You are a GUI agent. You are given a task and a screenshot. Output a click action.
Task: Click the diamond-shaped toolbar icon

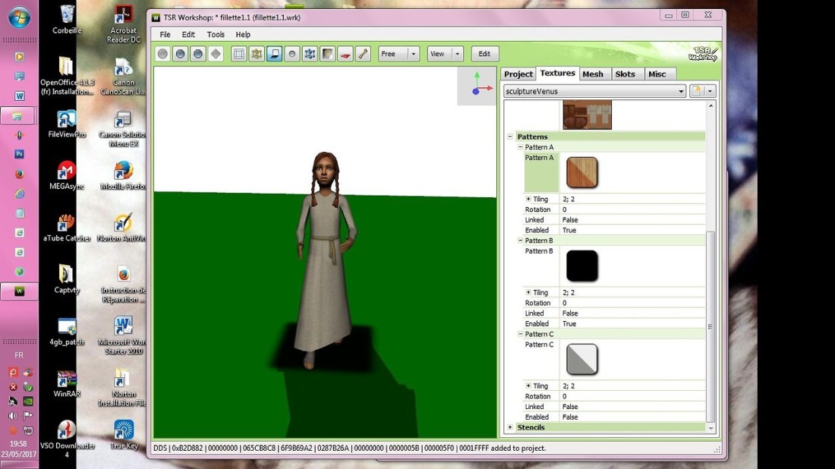pyautogui.click(x=216, y=54)
